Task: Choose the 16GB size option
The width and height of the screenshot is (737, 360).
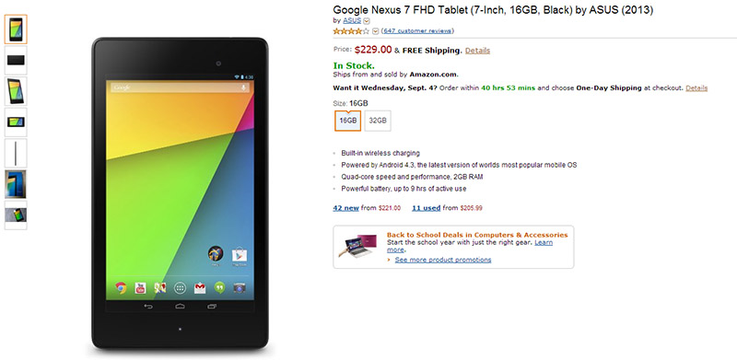Action: tap(348, 121)
